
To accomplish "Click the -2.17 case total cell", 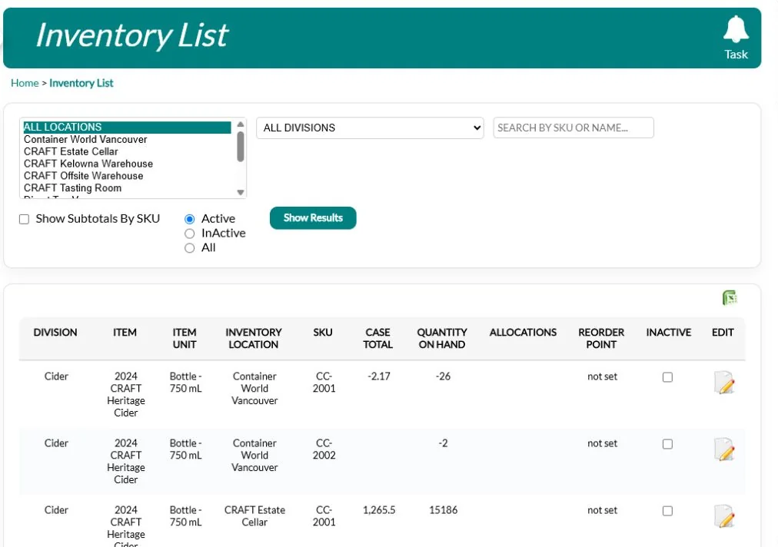I will (x=379, y=376).
